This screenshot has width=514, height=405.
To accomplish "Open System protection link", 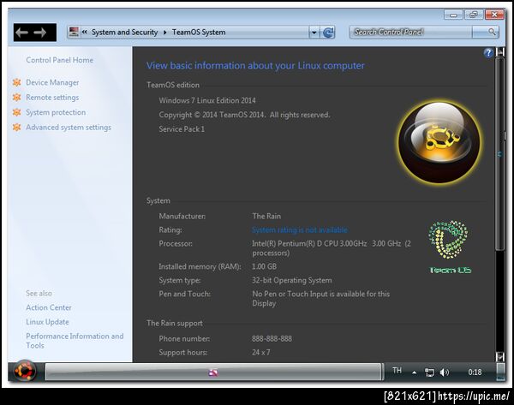I will click(x=56, y=112).
